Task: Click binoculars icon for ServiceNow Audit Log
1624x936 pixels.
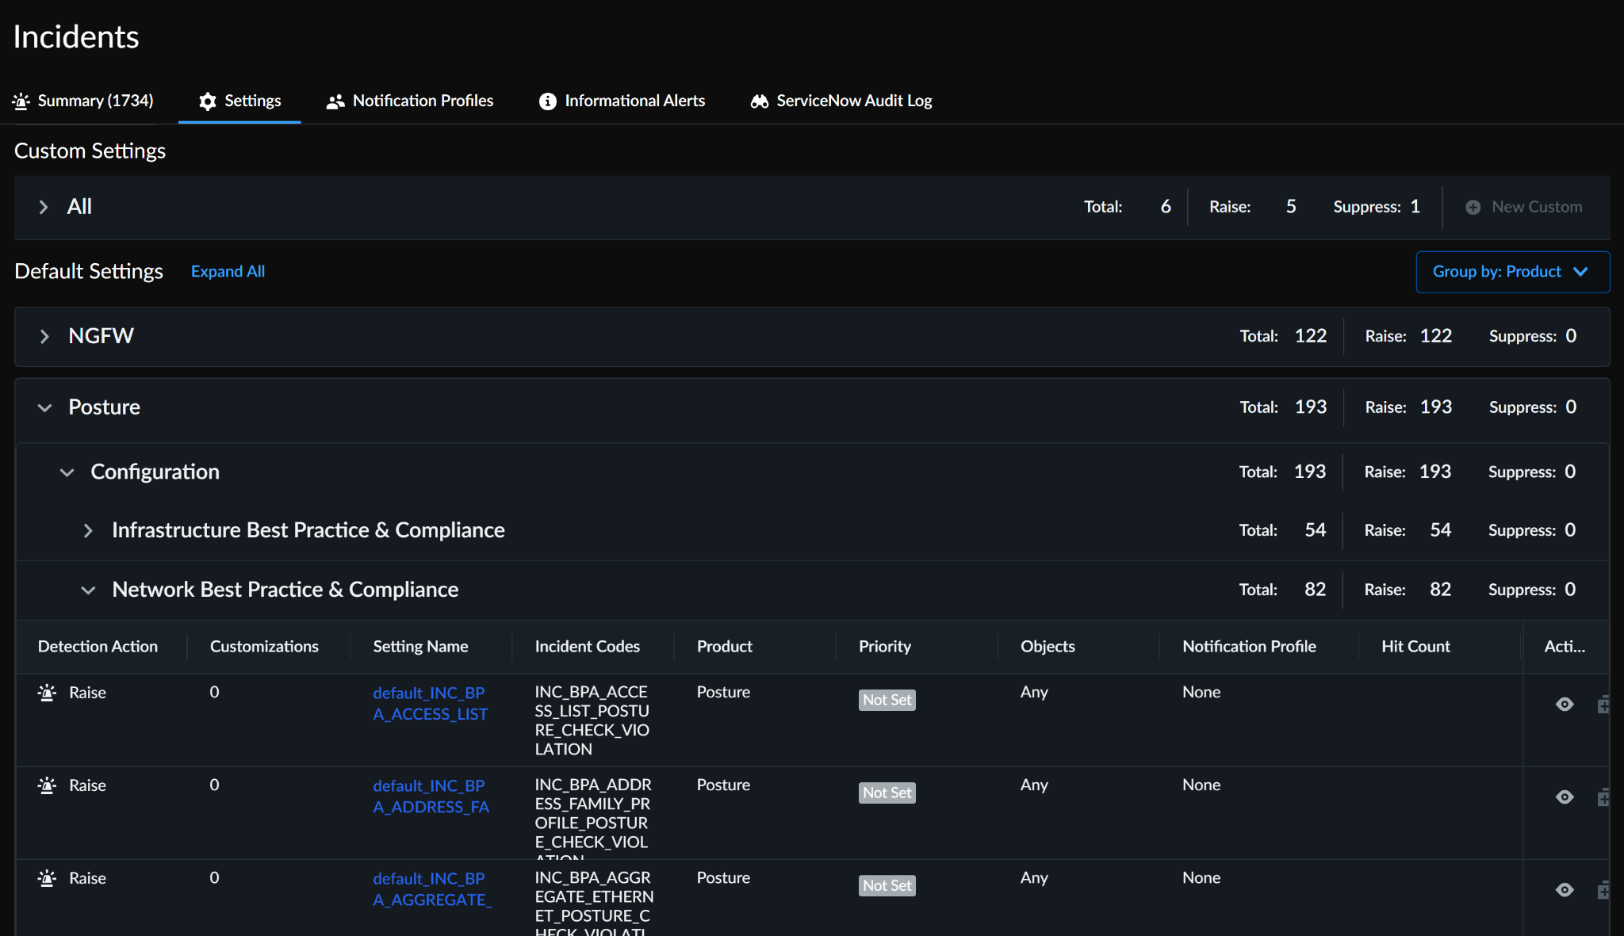Action: pos(760,101)
